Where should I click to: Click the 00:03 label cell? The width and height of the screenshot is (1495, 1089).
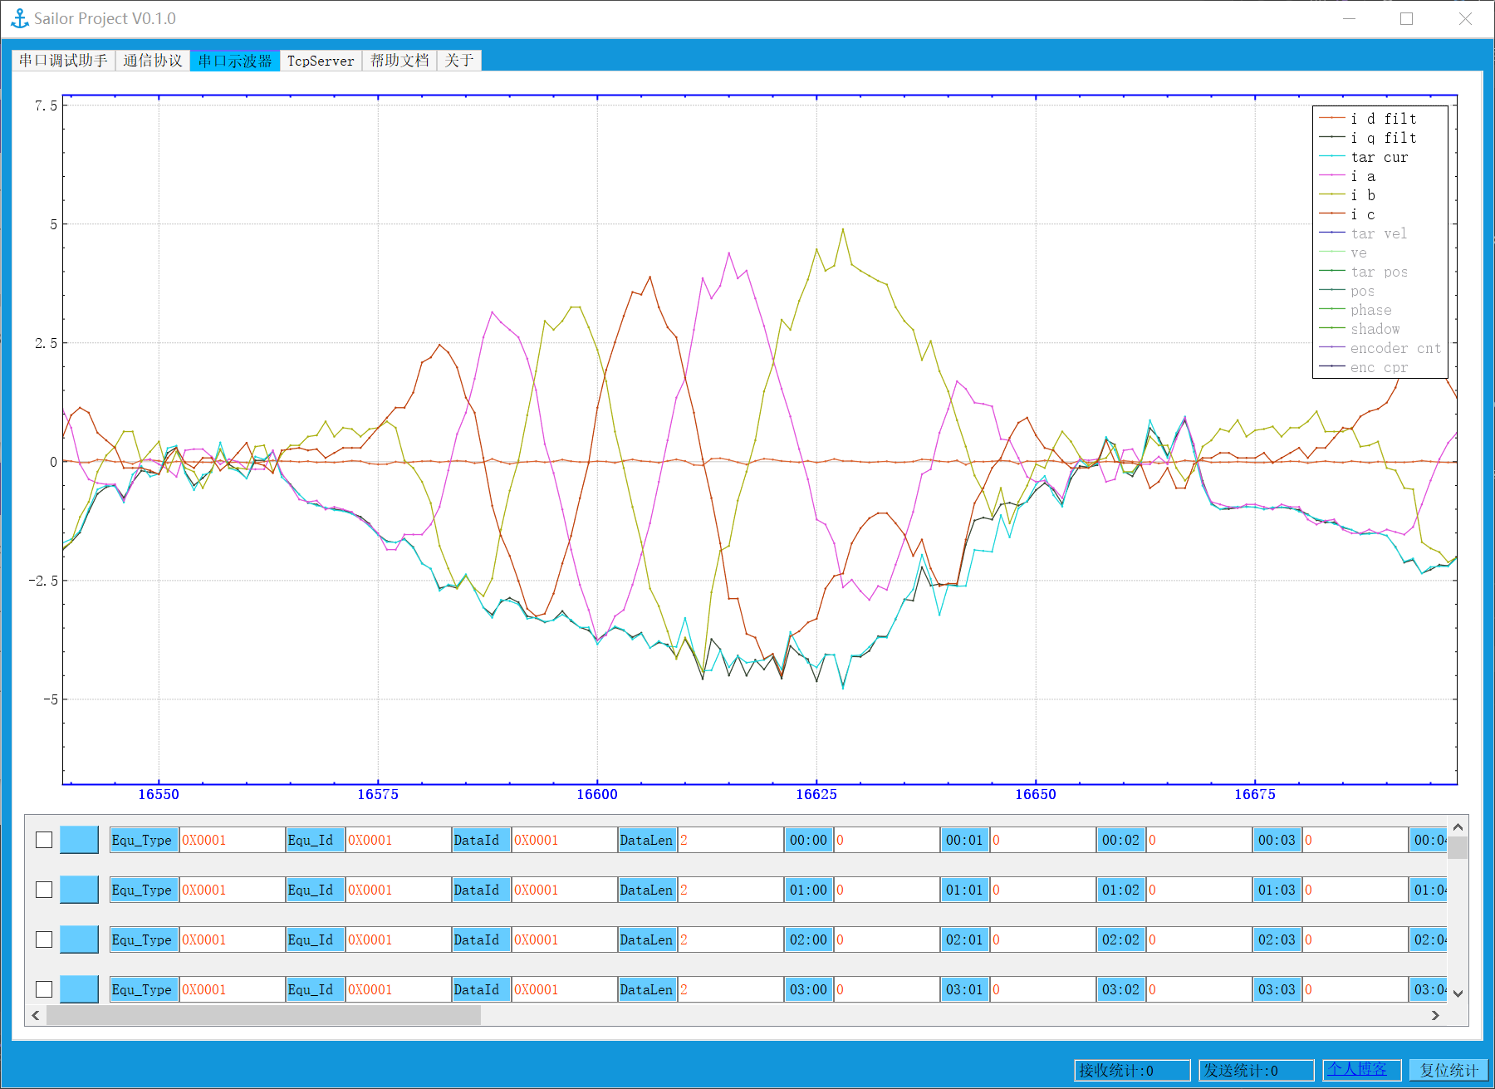[x=1277, y=840]
